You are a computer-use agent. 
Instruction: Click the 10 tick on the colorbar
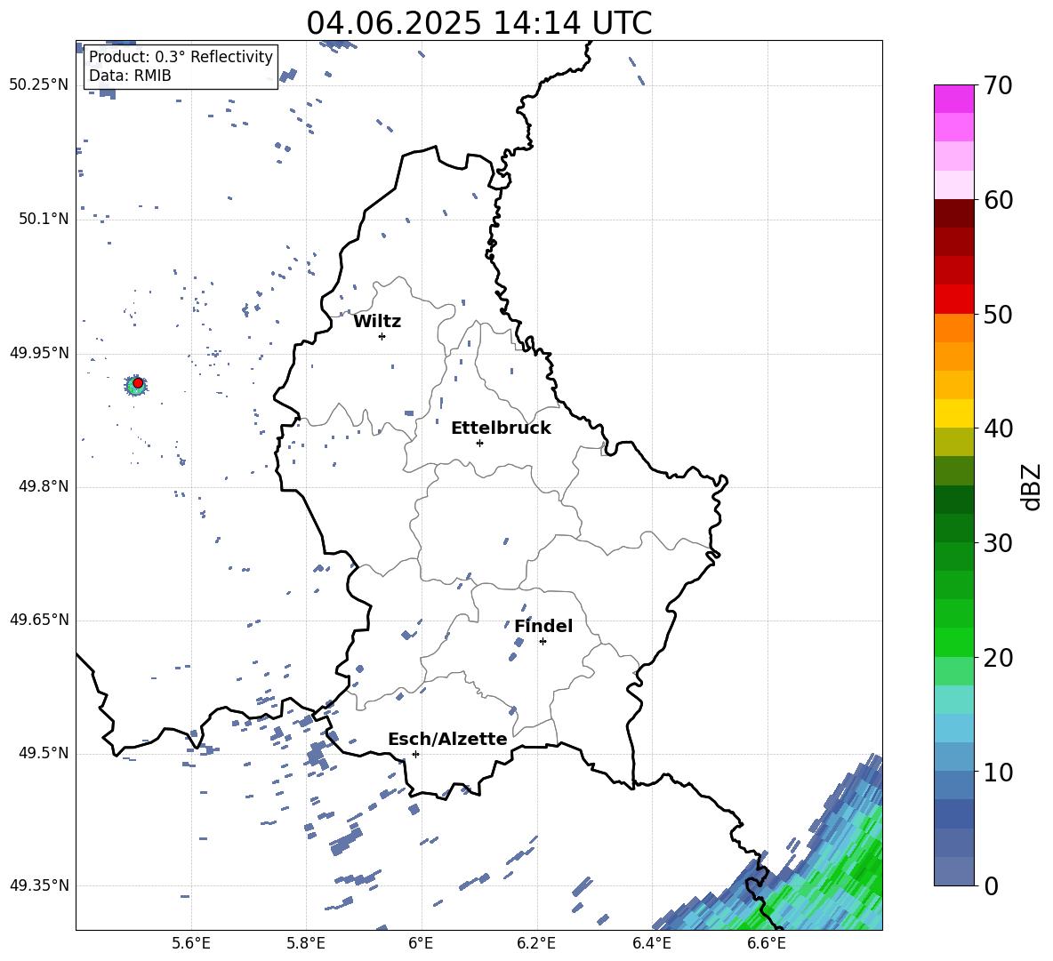tap(998, 772)
